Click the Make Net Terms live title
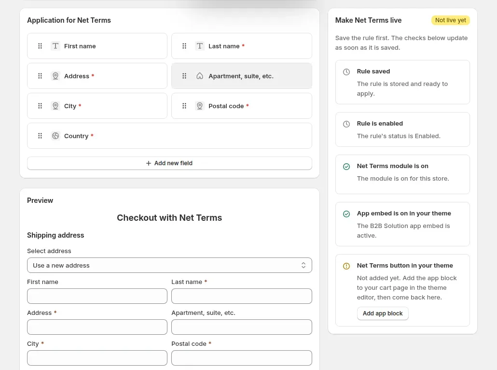Screen dimensions: 497x370 coord(368,20)
